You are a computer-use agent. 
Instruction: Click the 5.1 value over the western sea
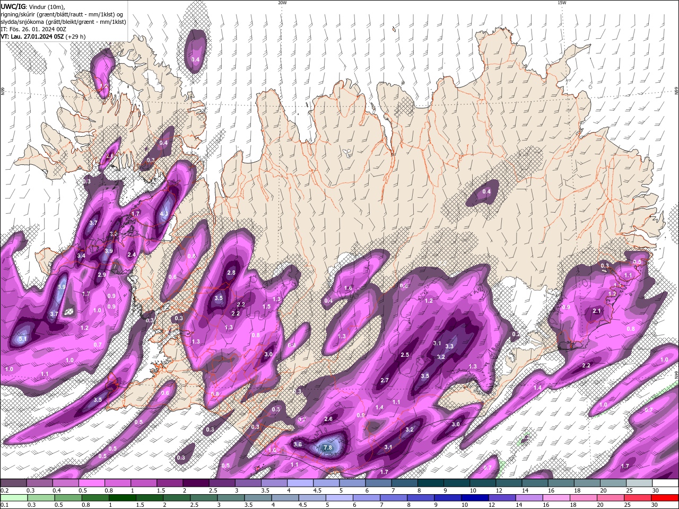coord(23,338)
